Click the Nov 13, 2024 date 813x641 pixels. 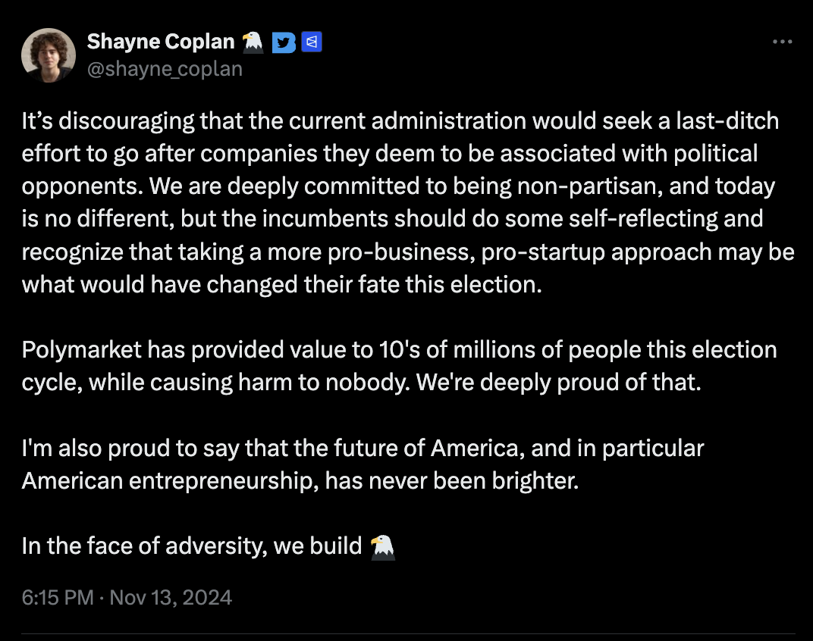(x=171, y=598)
